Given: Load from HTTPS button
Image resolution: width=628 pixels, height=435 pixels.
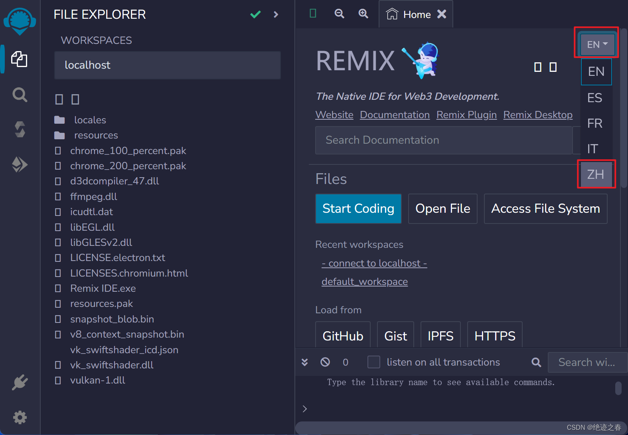Looking at the screenshot, I should [495, 335].
